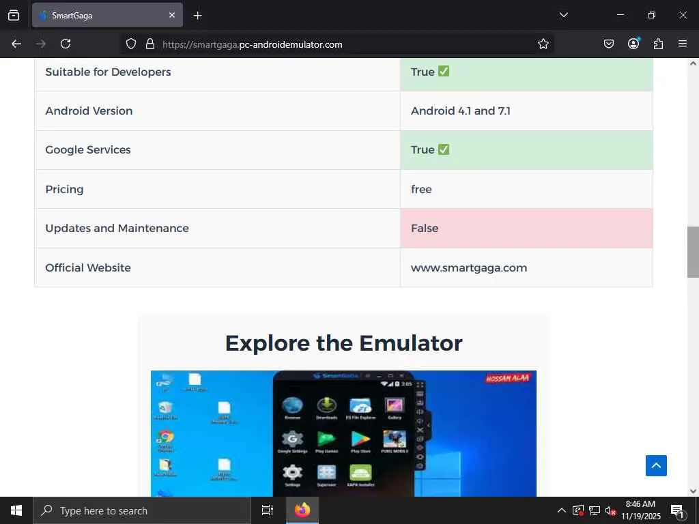Select the SmartGaga browser tab

coord(107,15)
